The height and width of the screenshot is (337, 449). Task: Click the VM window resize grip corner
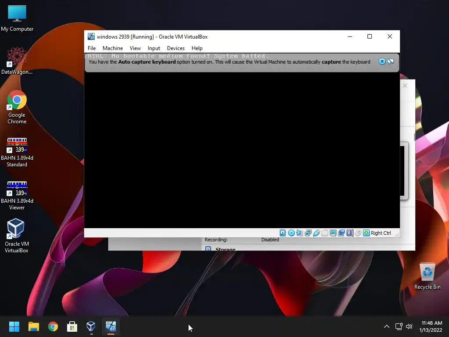(397, 235)
